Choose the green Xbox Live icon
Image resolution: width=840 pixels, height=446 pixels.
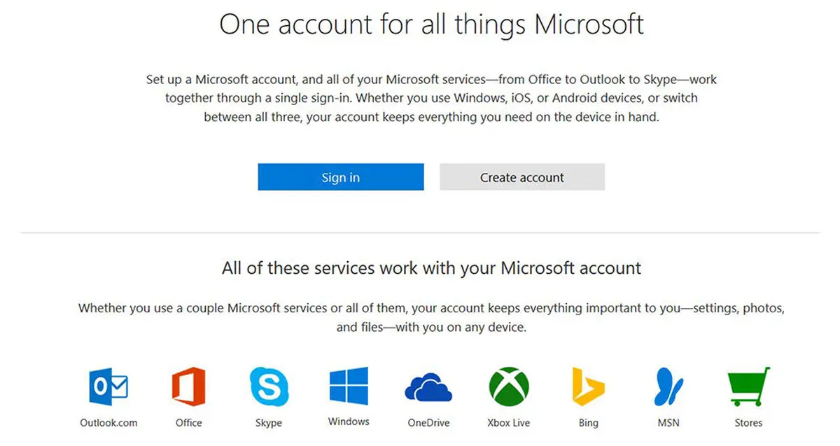tap(509, 387)
